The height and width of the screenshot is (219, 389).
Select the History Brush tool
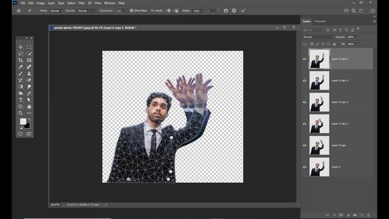pos(21,80)
